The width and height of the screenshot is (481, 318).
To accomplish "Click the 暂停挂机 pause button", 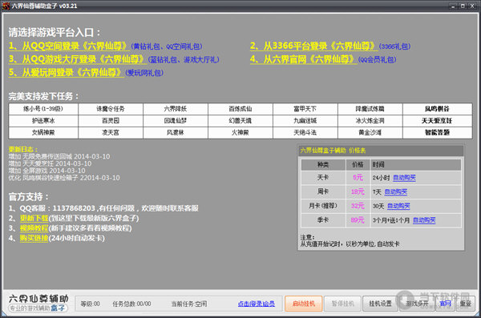I will (x=342, y=304).
